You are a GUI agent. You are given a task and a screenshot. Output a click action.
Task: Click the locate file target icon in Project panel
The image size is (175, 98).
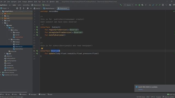tap(17, 8)
